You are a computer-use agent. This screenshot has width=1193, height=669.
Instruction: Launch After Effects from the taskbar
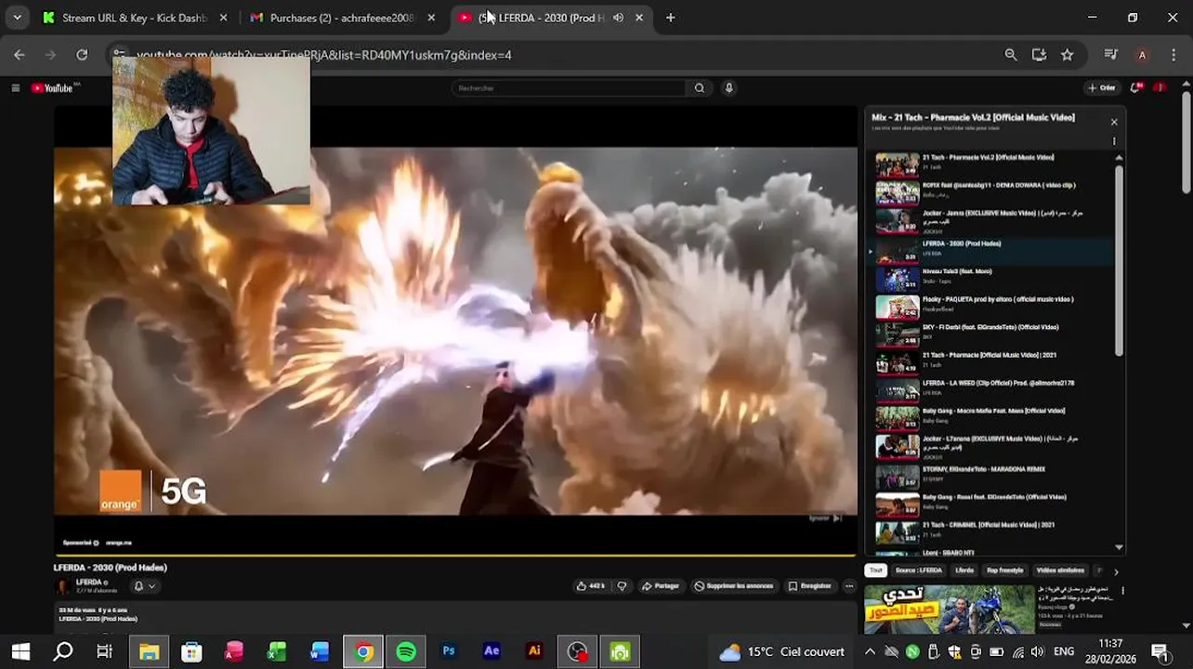point(492,651)
